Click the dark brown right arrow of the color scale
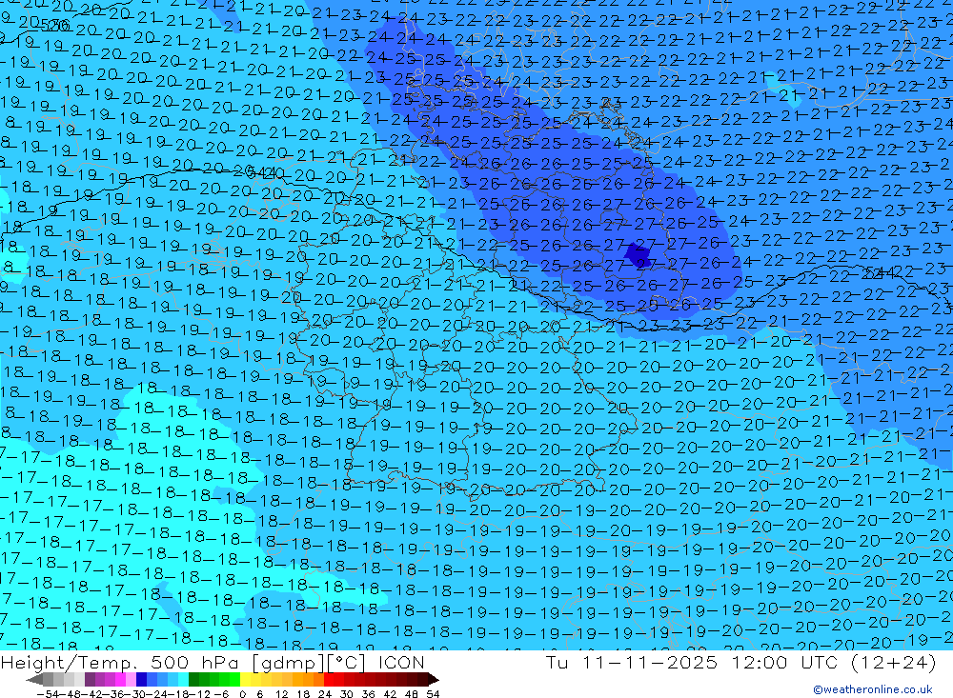Image resolution: width=953 pixels, height=698 pixels. coord(434,679)
